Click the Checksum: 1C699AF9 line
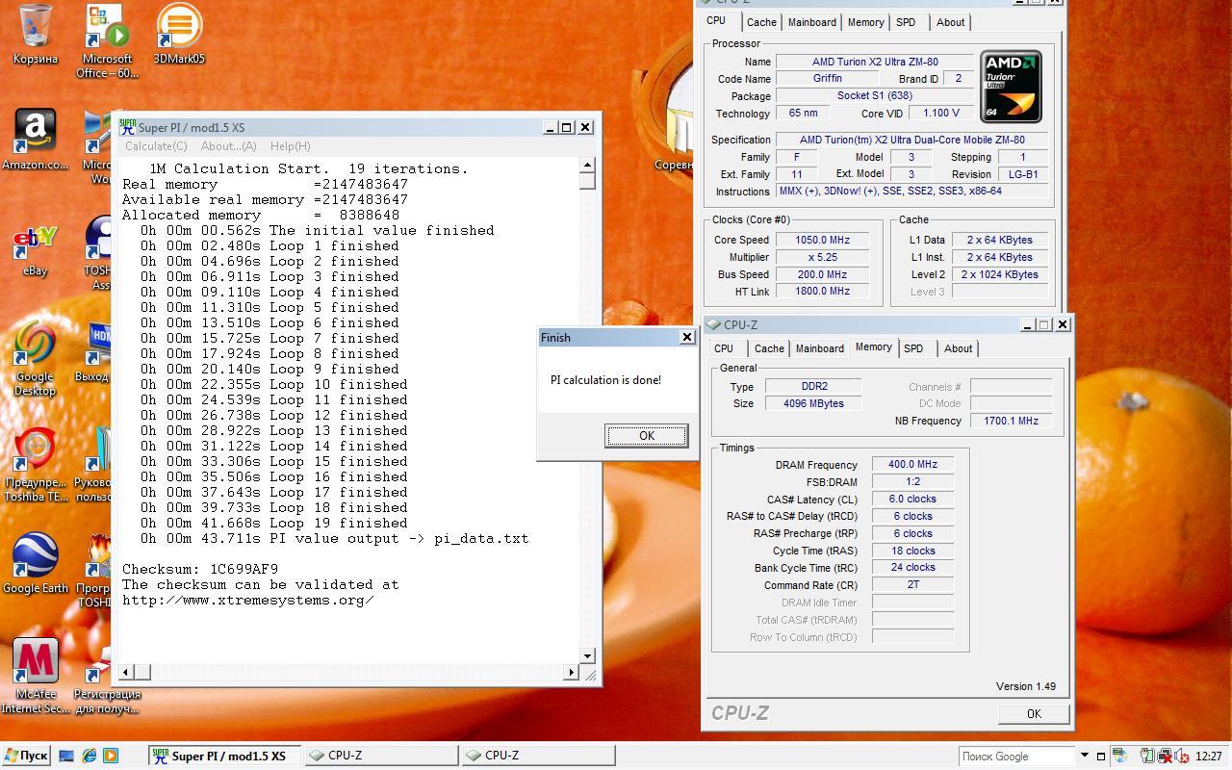The height and width of the screenshot is (770, 1232). (200, 569)
